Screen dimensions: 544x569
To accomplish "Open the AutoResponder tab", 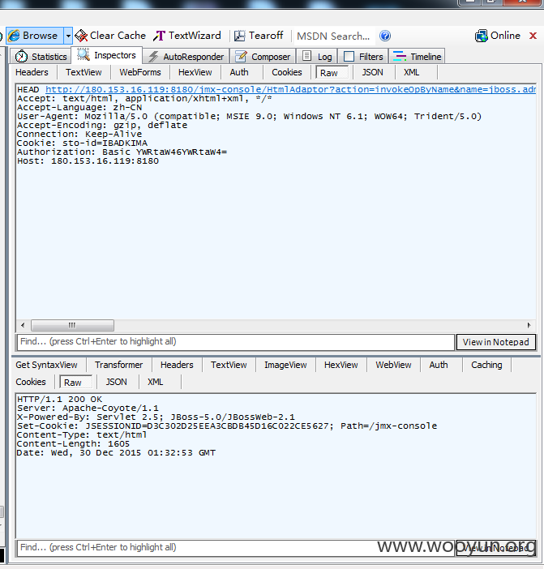I will (x=186, y=57).
